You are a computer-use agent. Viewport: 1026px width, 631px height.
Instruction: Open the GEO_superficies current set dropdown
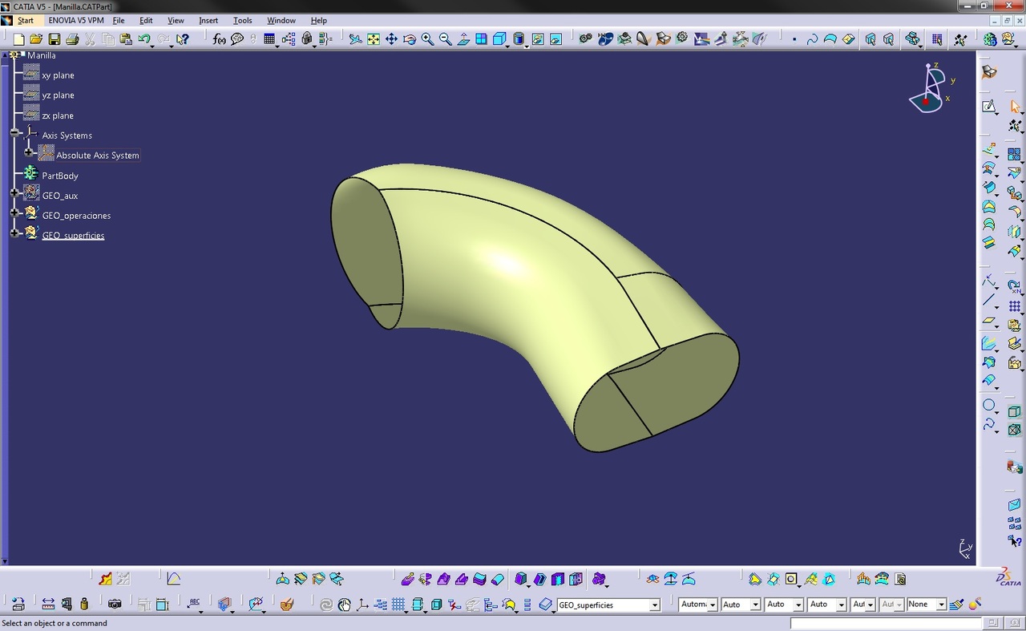[655, 605]
